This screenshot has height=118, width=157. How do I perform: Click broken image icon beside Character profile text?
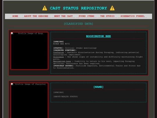(x=12, y=84)
